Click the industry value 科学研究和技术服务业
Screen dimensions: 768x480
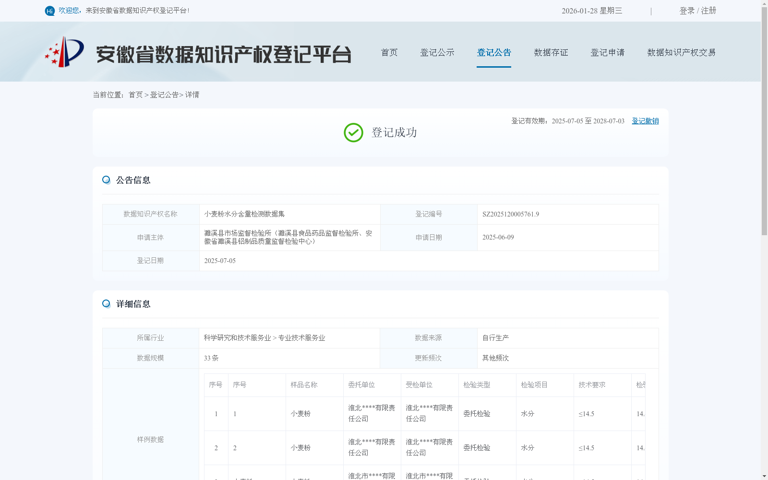click(238, 338)
